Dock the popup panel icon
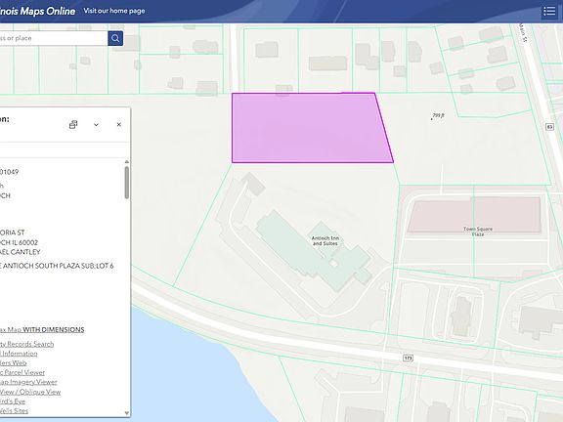This screenshot has height=422, width=563. pos(73,124)
